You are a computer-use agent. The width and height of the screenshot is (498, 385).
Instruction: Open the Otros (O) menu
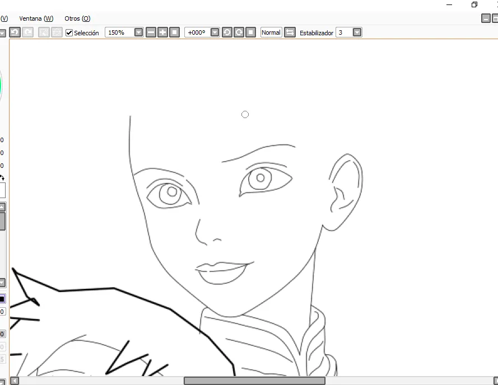77,18
